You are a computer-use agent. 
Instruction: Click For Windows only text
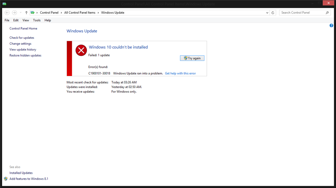click(x=124, y=91)
